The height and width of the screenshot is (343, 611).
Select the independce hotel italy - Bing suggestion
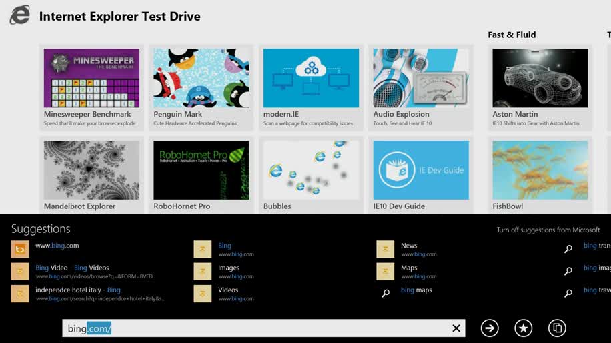(x=101, y=294)
